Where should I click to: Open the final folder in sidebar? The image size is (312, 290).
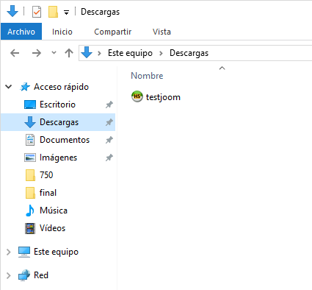(x=48, y=193)
